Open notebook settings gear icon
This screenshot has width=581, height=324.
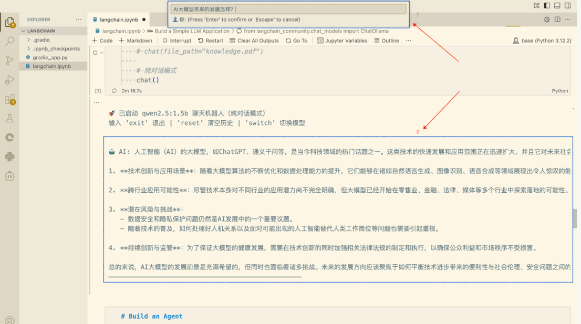click(x=546, y=19)
